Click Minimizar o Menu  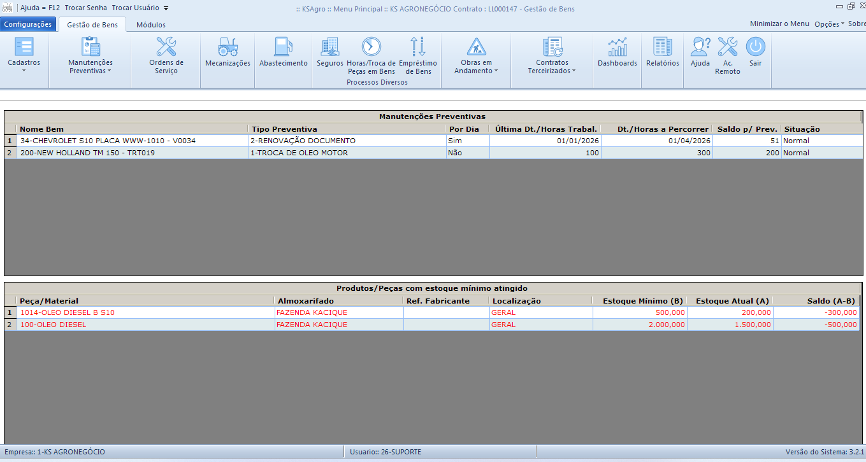click(779, 24)
